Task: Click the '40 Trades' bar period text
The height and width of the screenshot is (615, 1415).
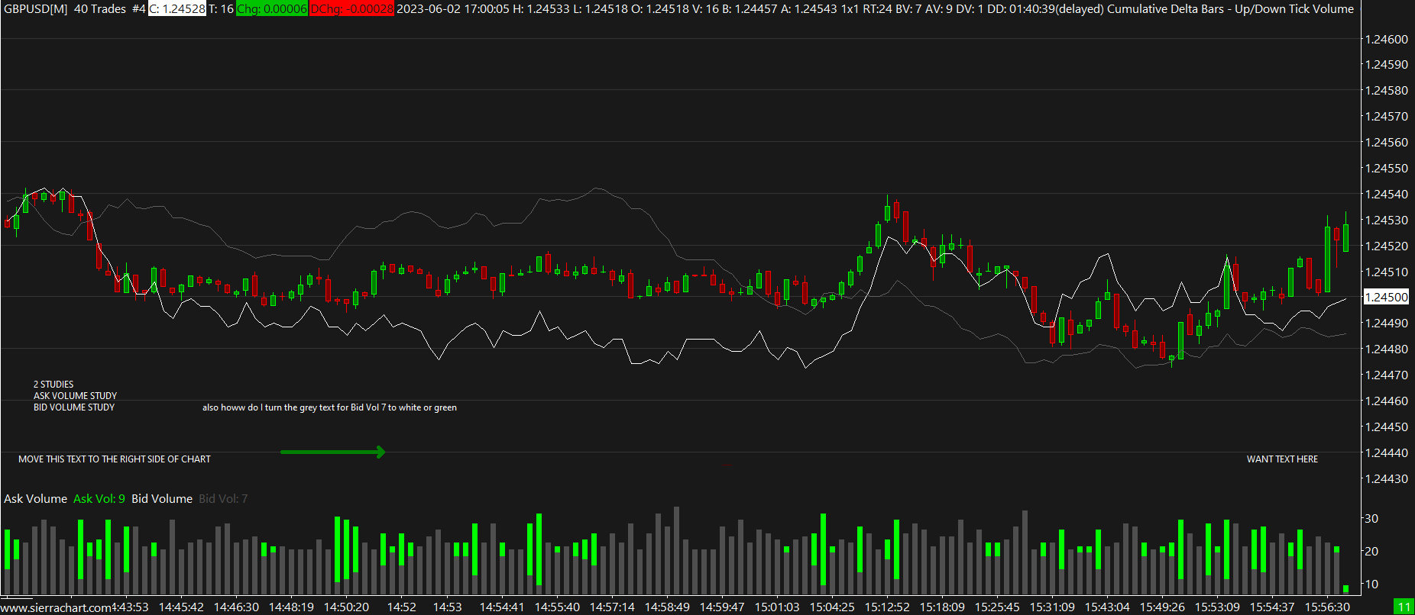Action: tap(100, 9)
